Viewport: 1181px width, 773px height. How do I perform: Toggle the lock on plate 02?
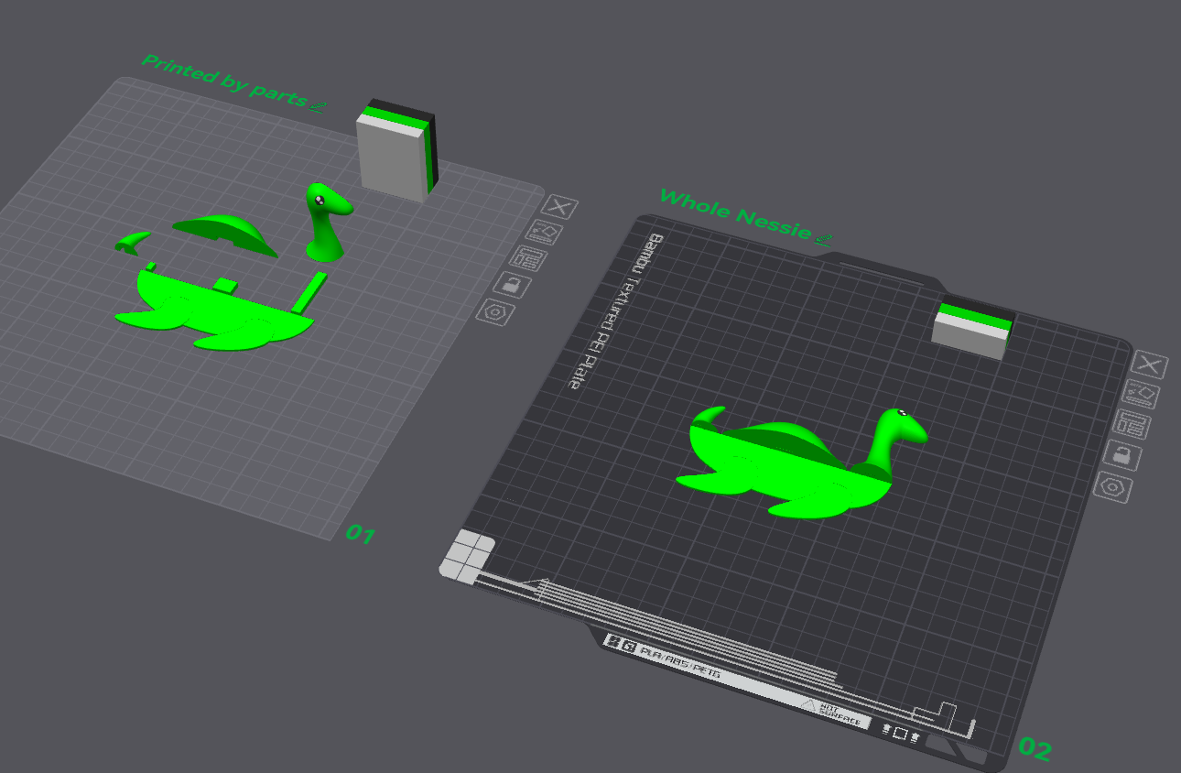(1122, 455)
